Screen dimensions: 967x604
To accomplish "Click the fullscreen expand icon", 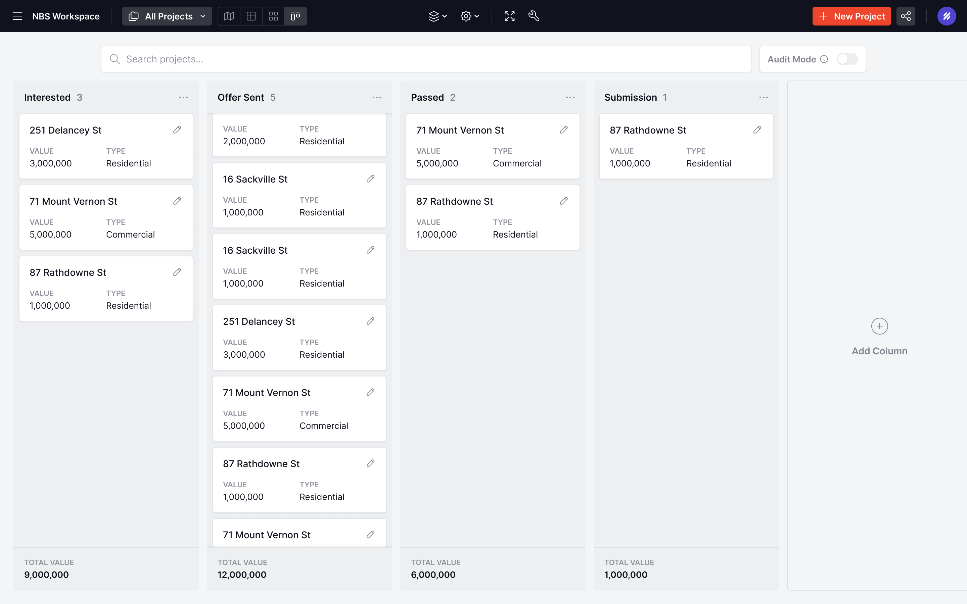I will 509,16.
